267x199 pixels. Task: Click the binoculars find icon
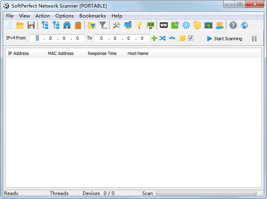(67, 25)
